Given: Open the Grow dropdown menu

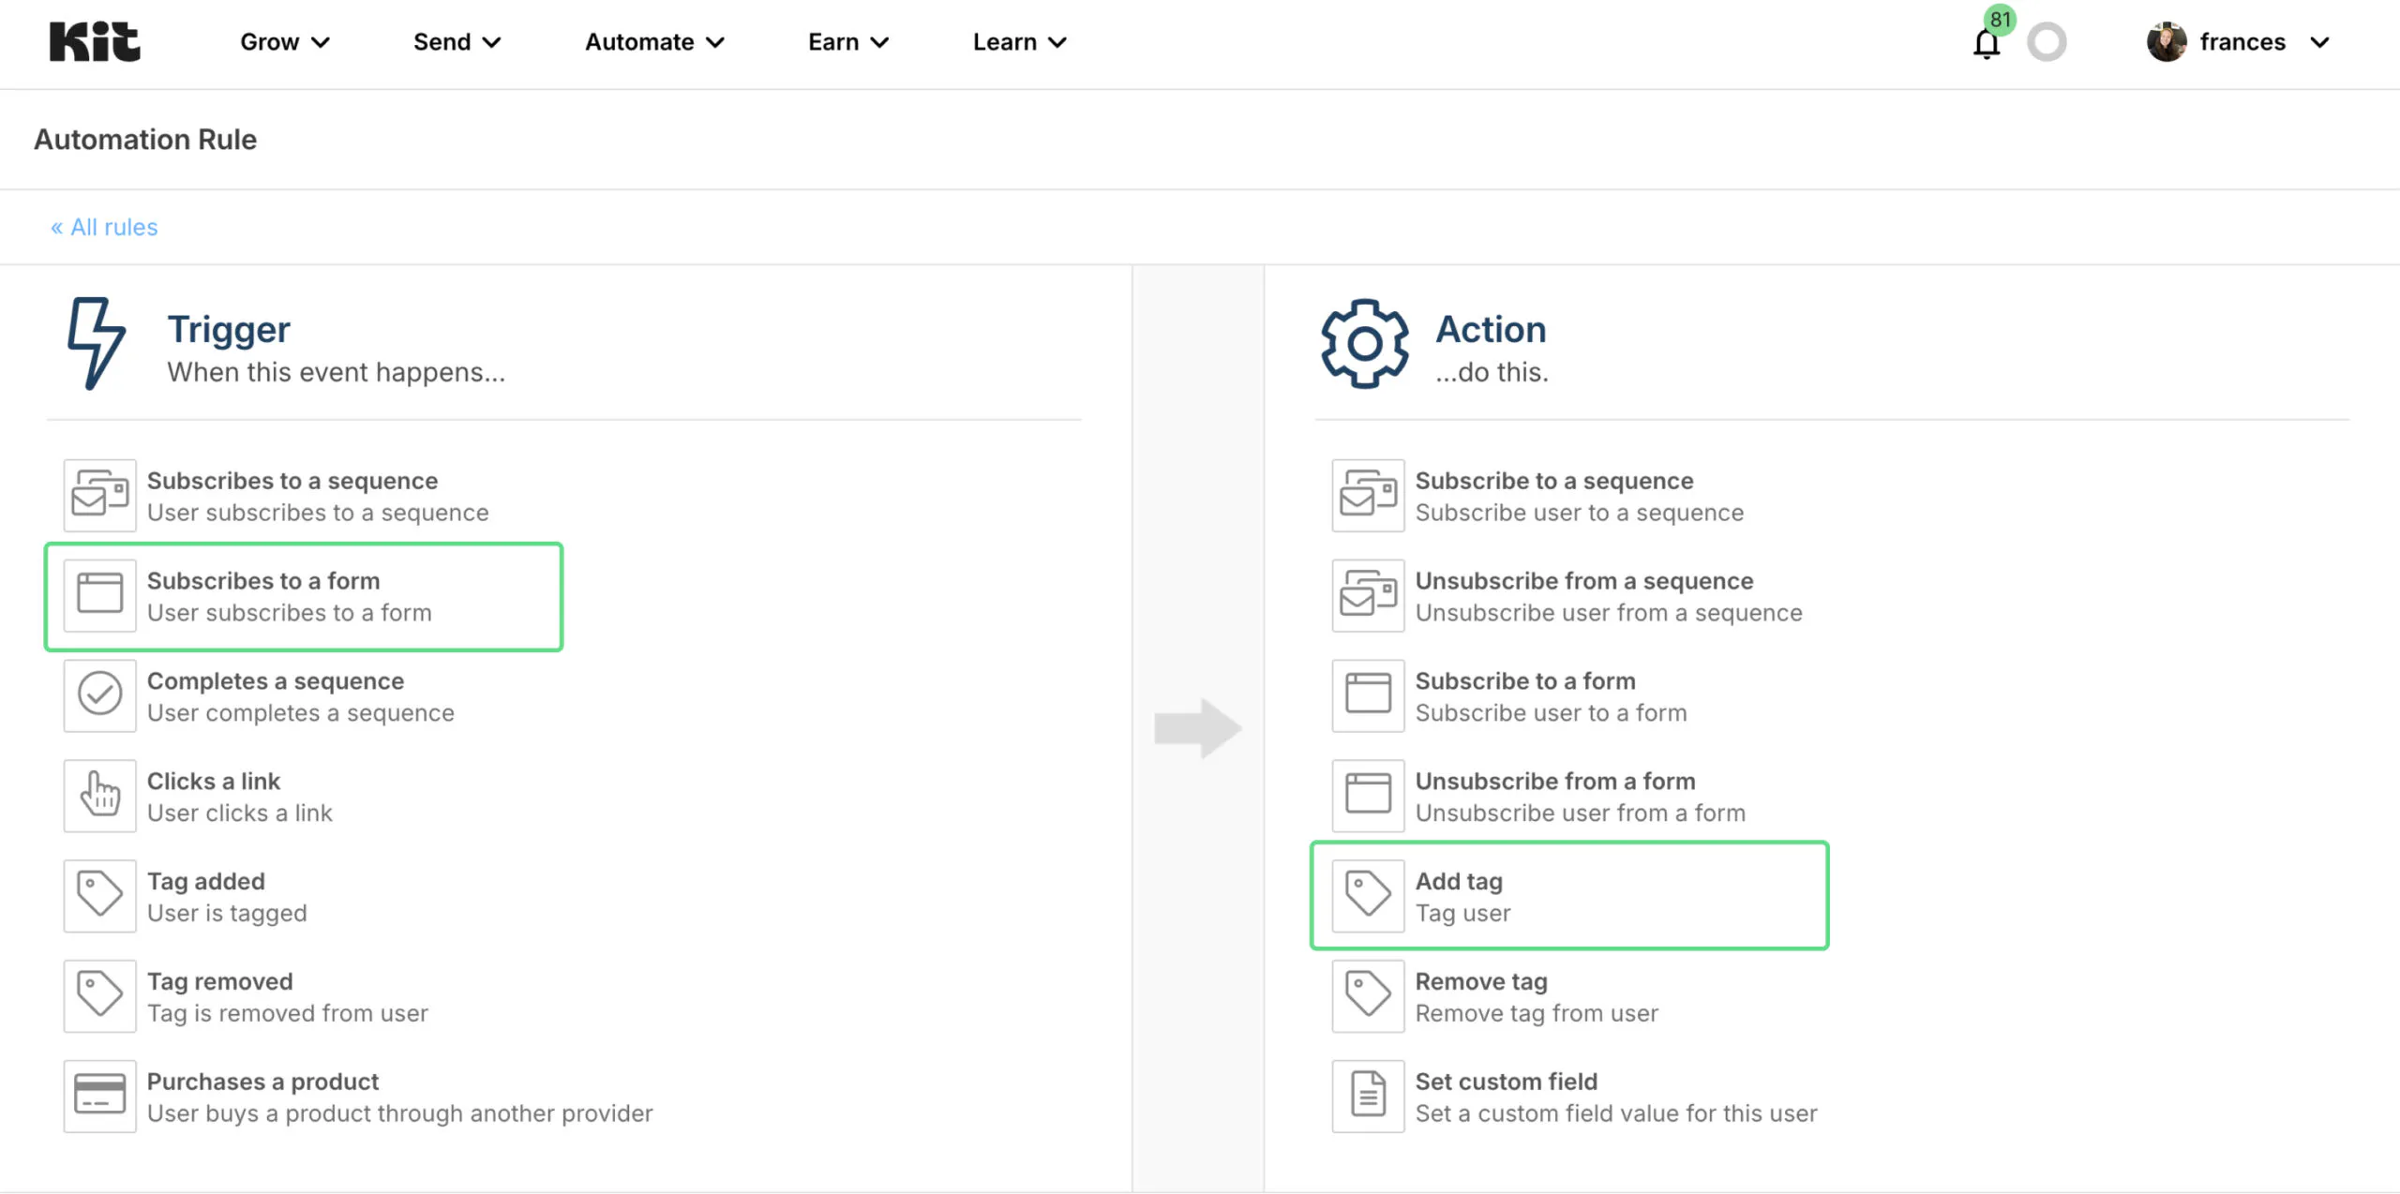Looking at the screenshot, I should pos(284,42).
